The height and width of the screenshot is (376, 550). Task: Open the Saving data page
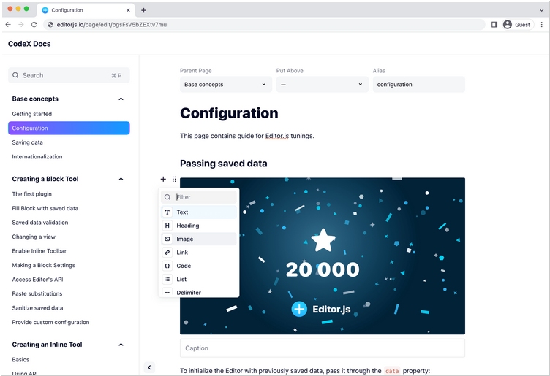[27, 142]
